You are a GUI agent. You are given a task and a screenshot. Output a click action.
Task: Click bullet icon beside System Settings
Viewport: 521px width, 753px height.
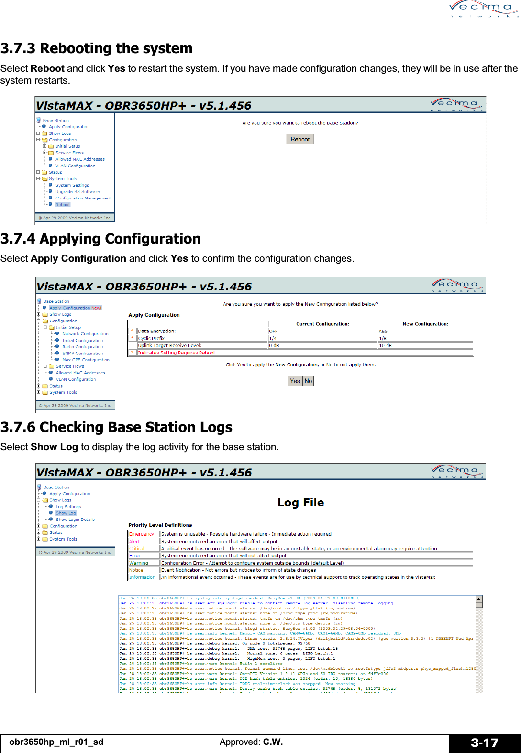50,185
